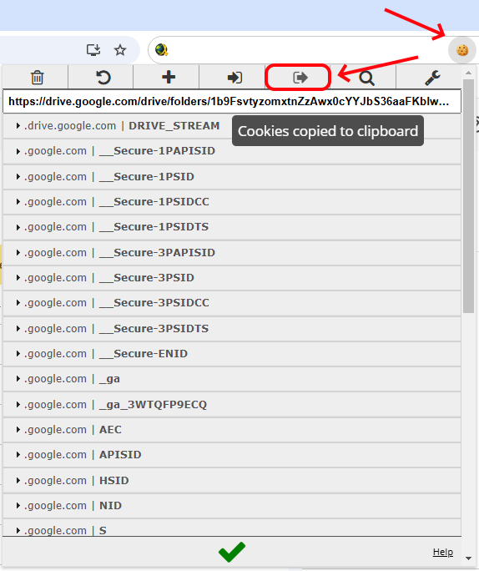Open options with the wrench icon
This screenshot has width=479, height=571.
[432, 78]
